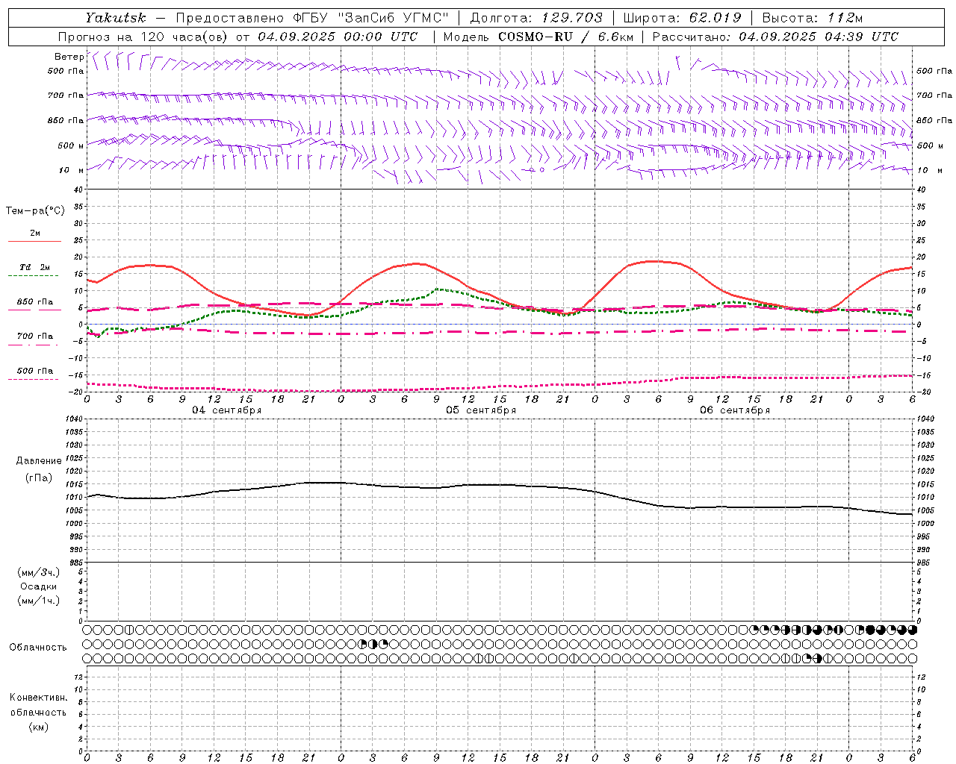Click the Yakutsk station title

pos(116,17)
